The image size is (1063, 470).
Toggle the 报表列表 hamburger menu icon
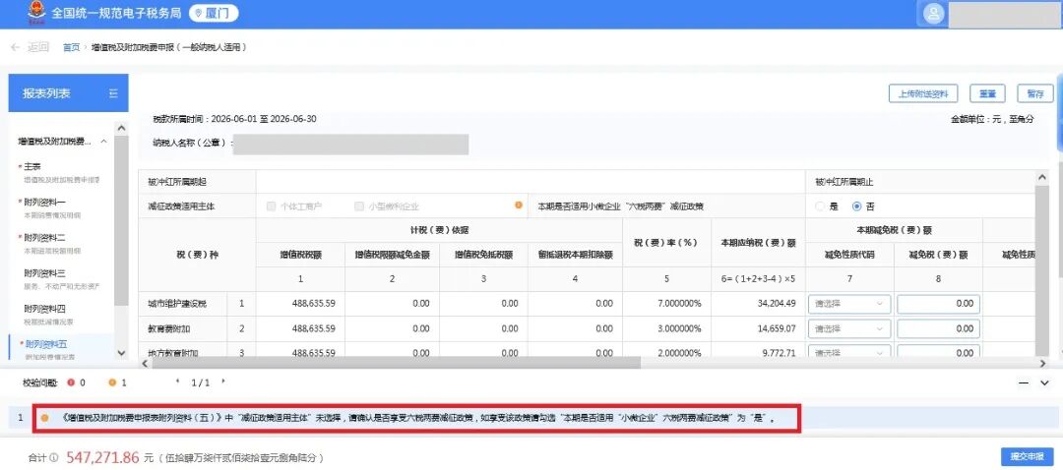pos(114,93)
